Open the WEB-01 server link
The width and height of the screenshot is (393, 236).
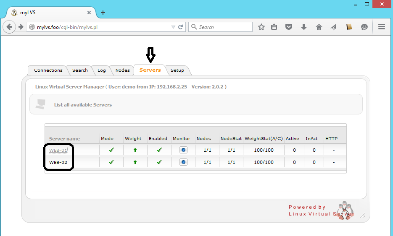pos(58,150)
